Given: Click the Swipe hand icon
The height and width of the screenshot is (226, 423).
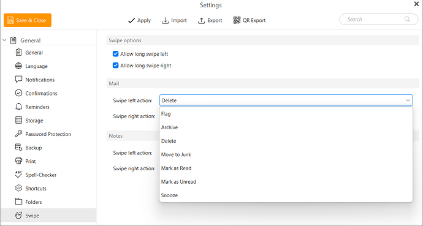Looking at the screenshot, I should tap(18, 215).
